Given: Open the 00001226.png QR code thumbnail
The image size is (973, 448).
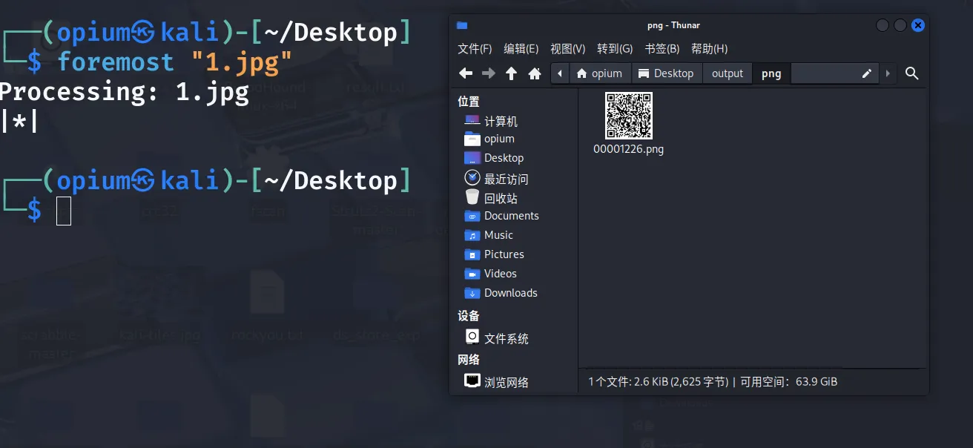Looking at the screenshot, I should click(x=629, y=115).
